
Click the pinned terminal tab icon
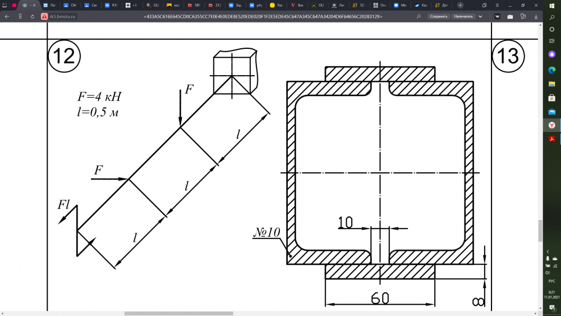point(4,6)
